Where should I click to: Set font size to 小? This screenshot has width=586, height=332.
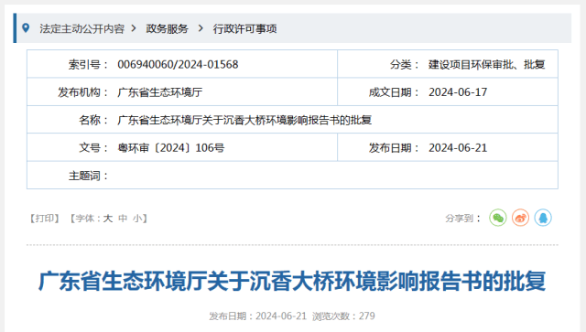click(137, 218)
